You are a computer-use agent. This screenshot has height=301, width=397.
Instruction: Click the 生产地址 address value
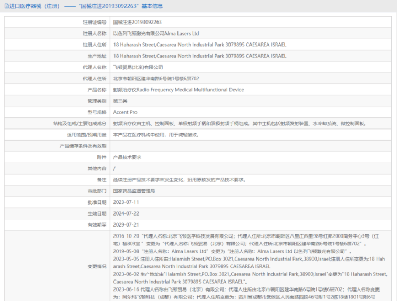pos(200,56)
